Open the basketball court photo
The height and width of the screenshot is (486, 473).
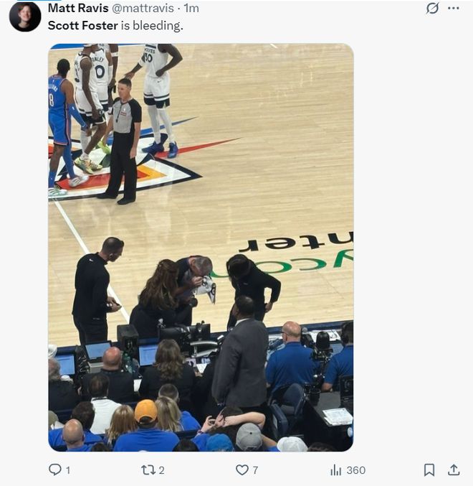click(x=201, y=247)
